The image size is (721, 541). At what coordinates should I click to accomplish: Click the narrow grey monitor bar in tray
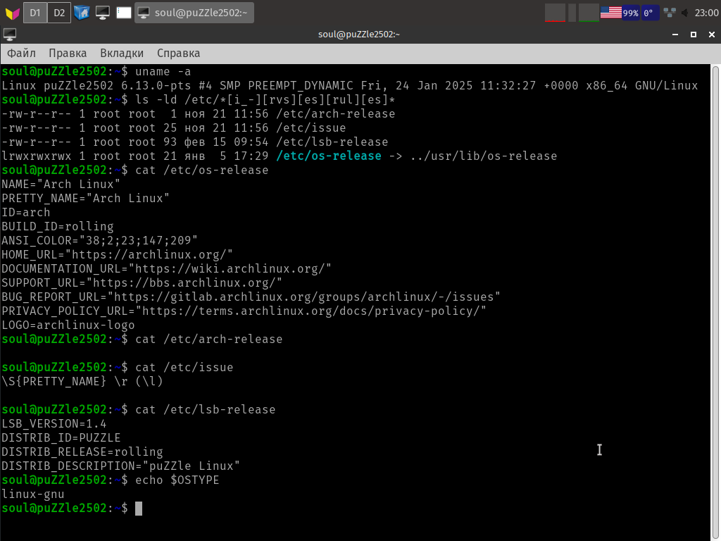pos(572,13)
